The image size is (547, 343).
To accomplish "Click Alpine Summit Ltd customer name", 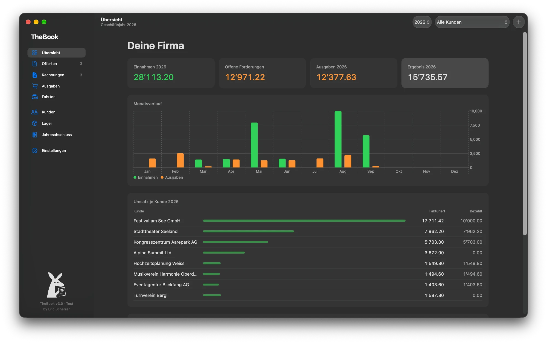I will [152, 253].
